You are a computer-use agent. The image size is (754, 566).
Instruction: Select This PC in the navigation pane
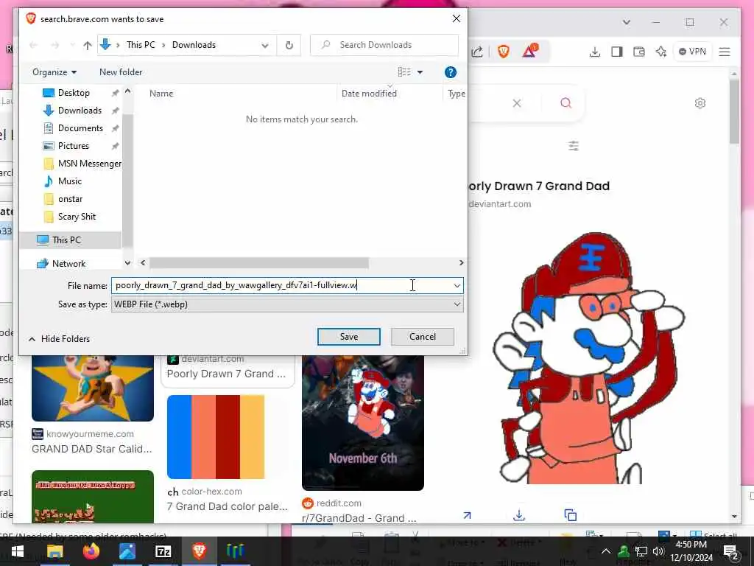point(70,240)
